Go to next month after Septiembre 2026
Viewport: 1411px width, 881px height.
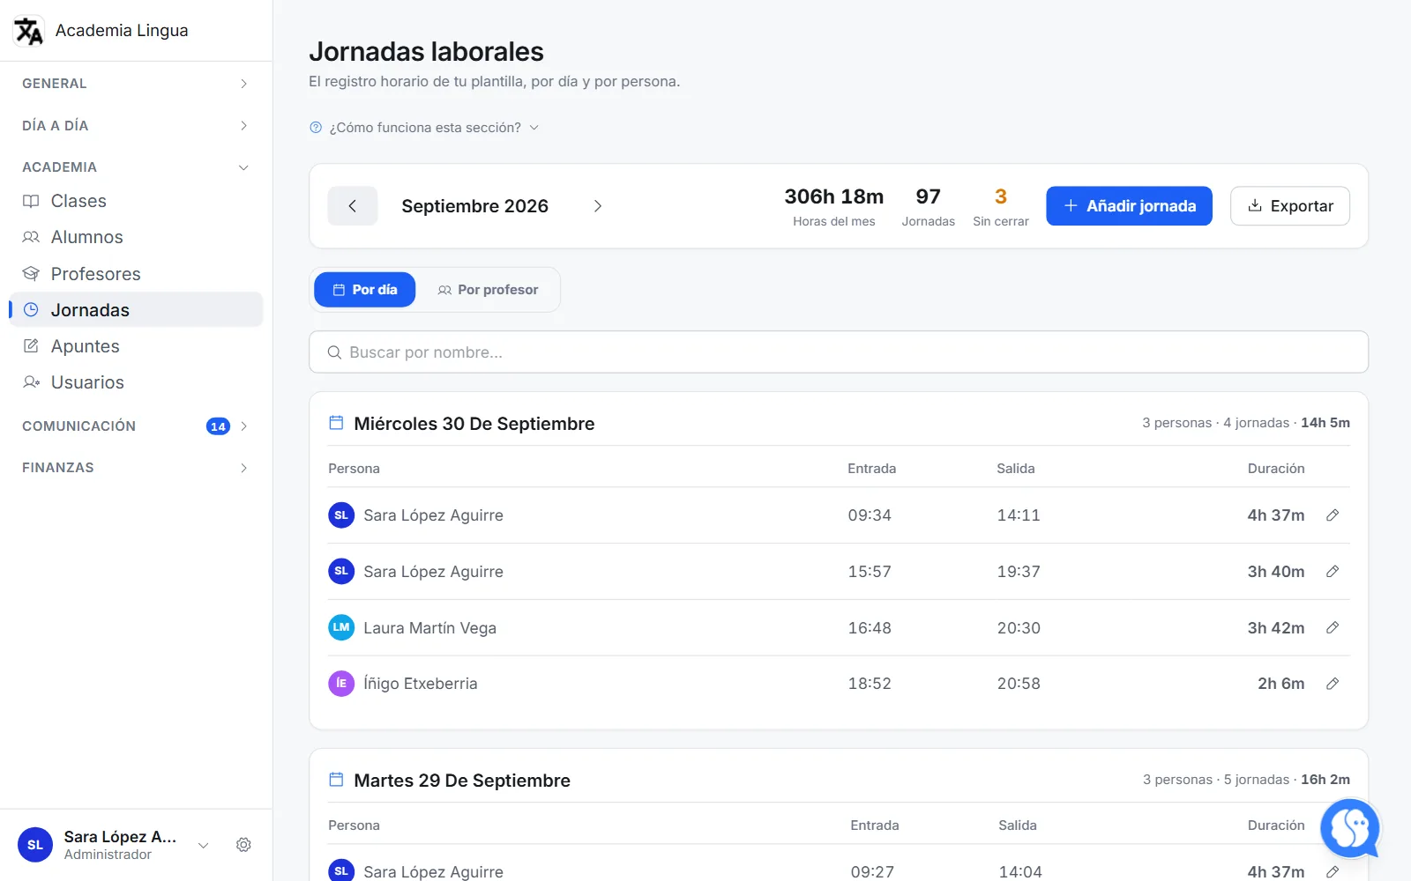coord(597,206)
